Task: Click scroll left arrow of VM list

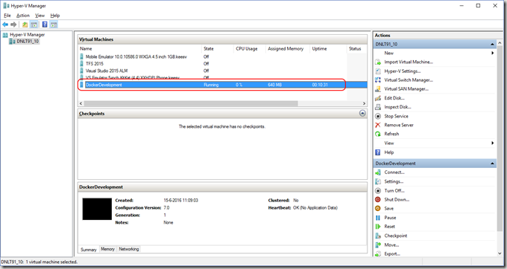Action: point(81,103)
